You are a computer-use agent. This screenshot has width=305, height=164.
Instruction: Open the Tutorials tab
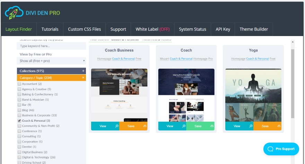[x=50, y=29]
